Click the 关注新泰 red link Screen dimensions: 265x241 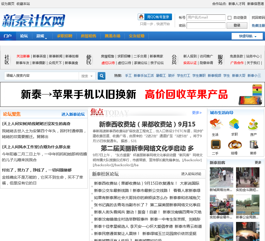[x=23, y=56]
